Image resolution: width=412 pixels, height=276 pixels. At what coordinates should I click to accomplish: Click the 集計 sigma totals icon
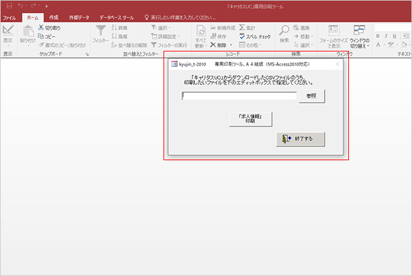click(242, 28)
